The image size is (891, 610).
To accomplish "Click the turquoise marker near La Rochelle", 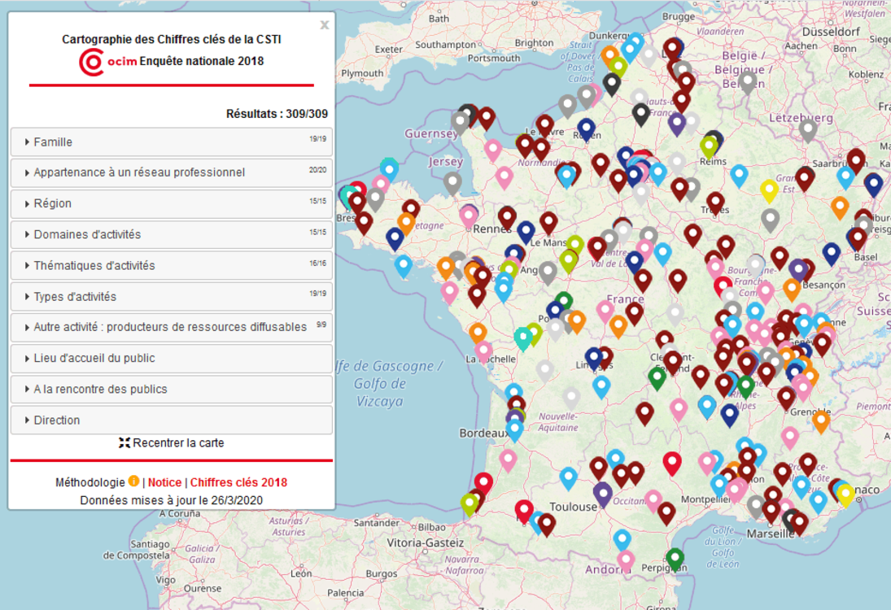I will (522, 338).
